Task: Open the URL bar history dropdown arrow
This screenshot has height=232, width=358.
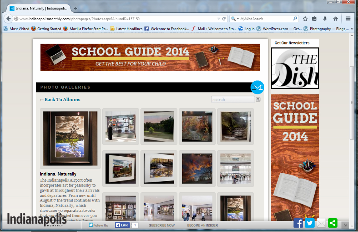Action: [218, 19]
